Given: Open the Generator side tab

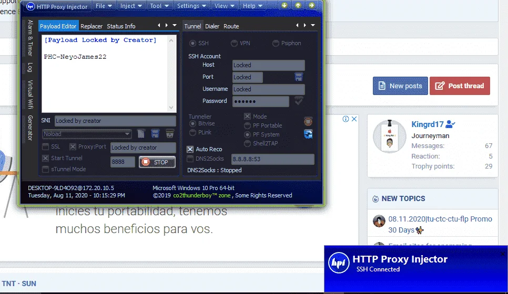Looking at the screenshot, I should coord(30,128).
